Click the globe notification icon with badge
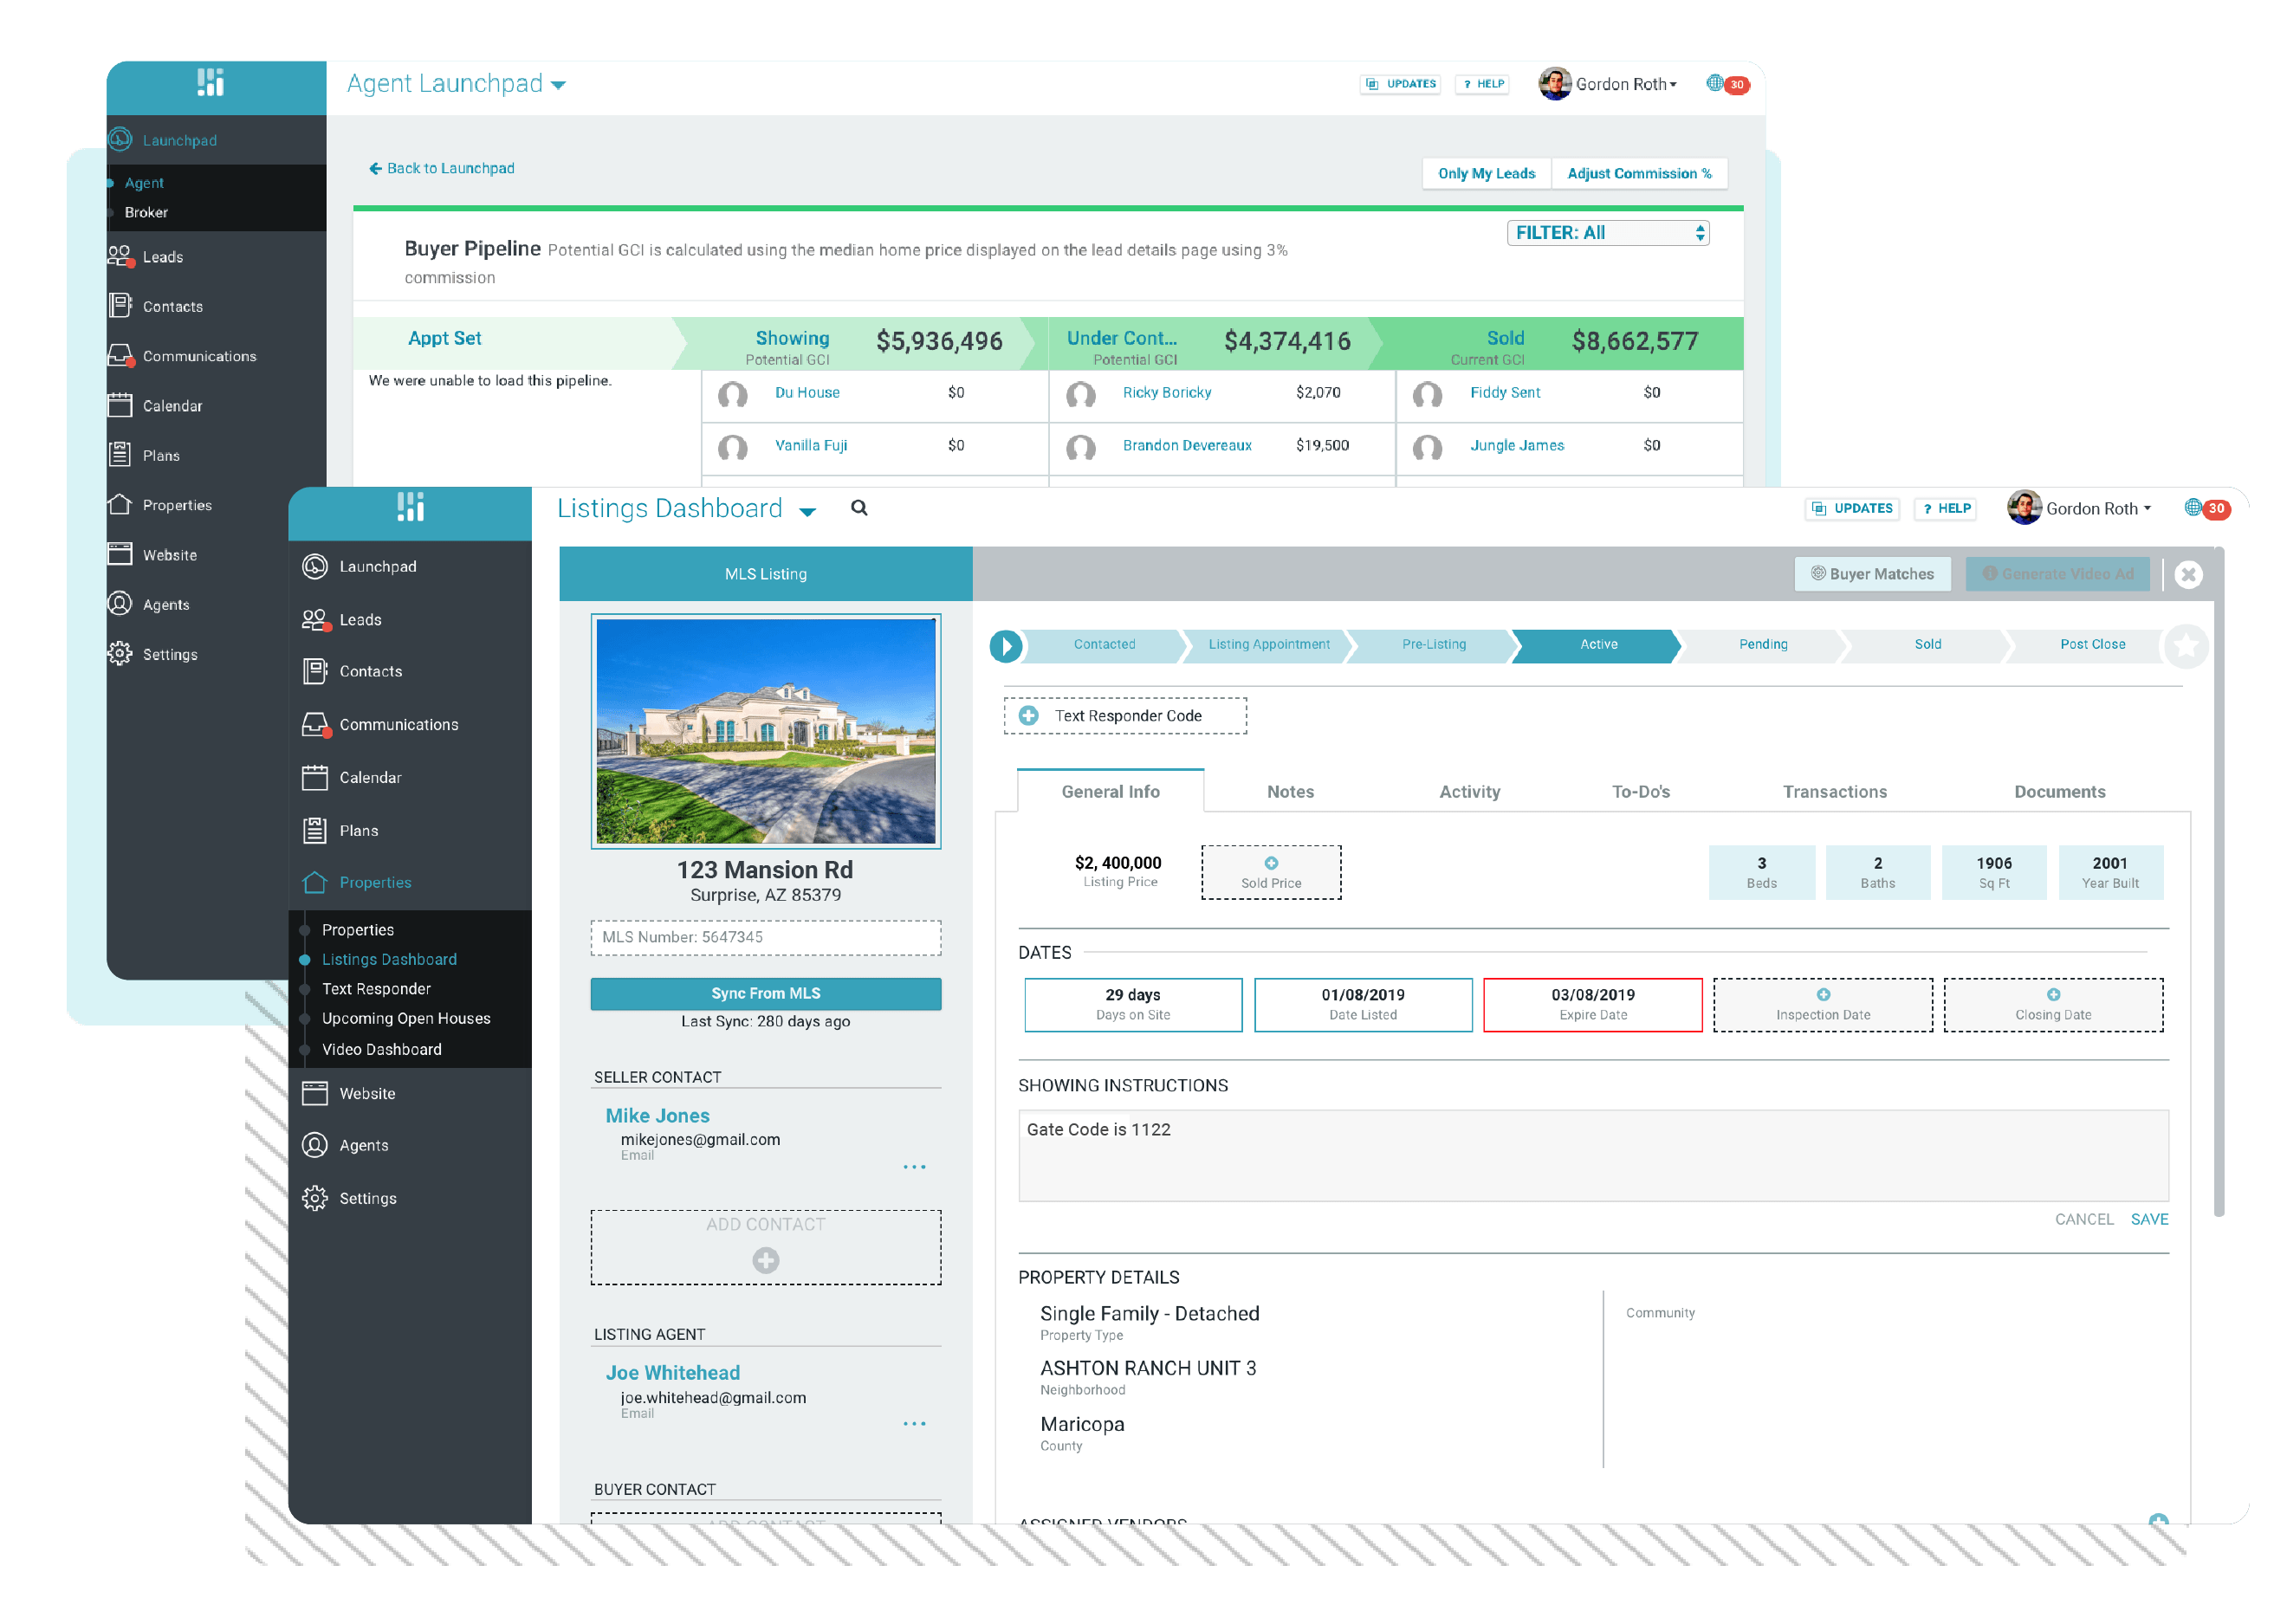 coord(2193,508)
